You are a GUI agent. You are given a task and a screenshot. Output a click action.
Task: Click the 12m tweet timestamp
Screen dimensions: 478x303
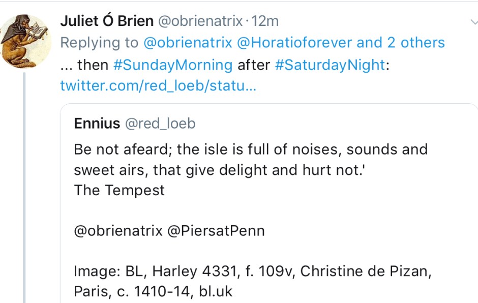(265, 21)
